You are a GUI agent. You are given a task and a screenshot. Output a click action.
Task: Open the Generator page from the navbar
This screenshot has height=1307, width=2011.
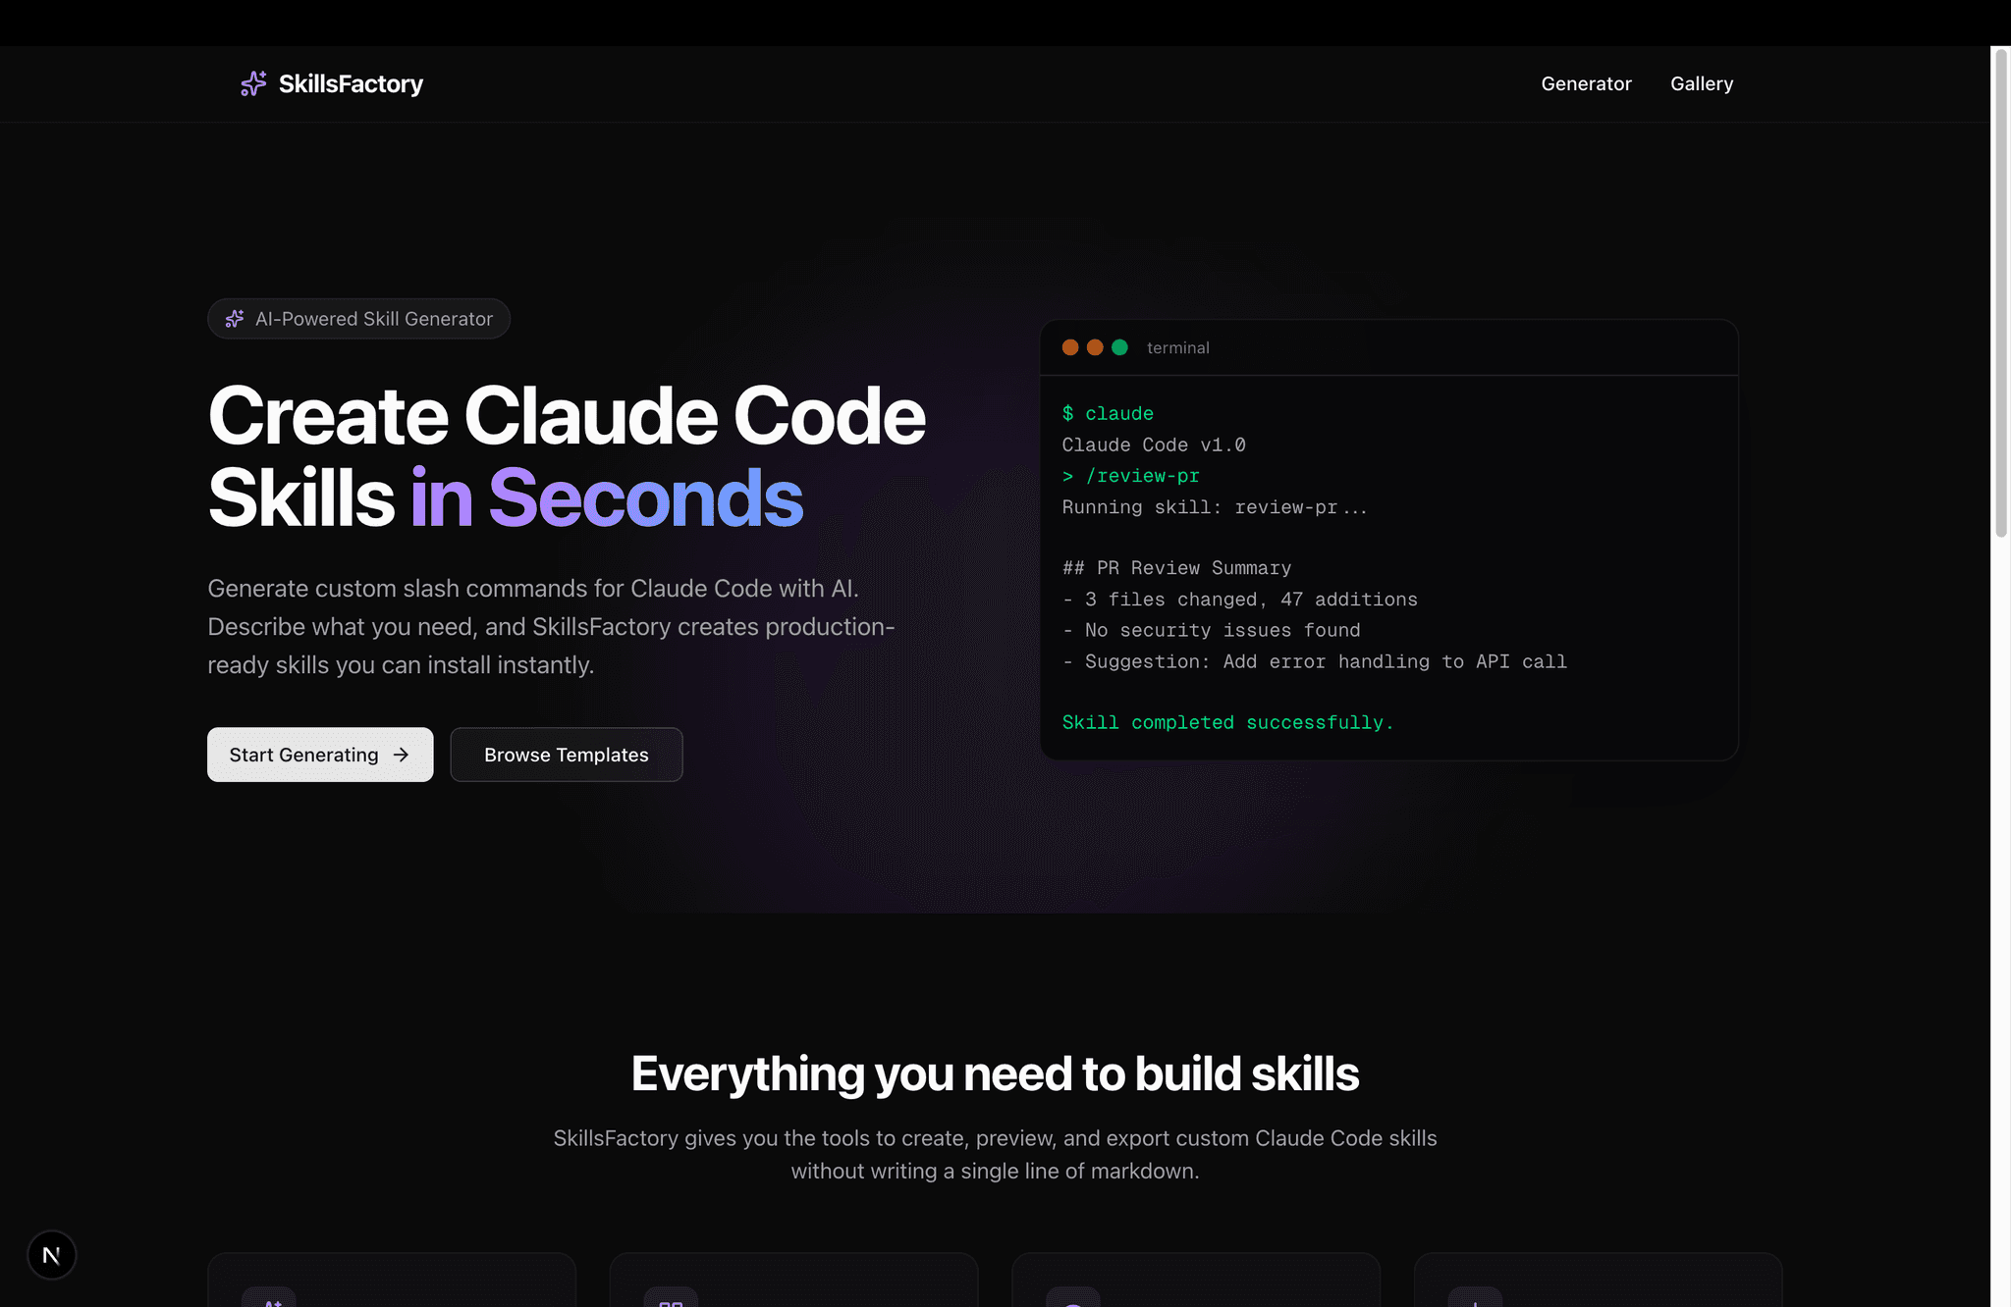1586,83
